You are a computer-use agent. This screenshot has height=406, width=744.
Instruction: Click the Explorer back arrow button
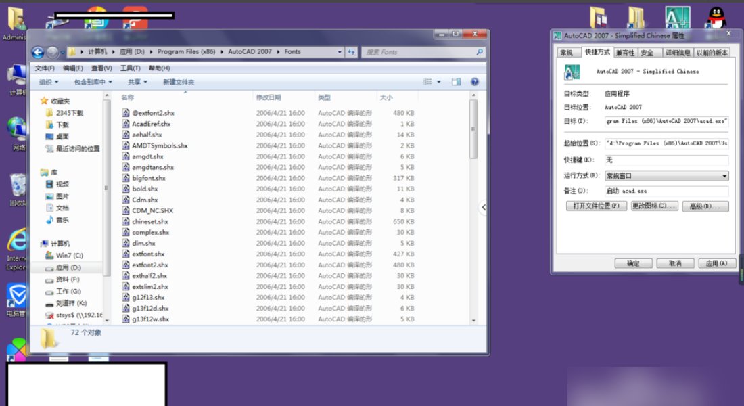pos(38,52)
